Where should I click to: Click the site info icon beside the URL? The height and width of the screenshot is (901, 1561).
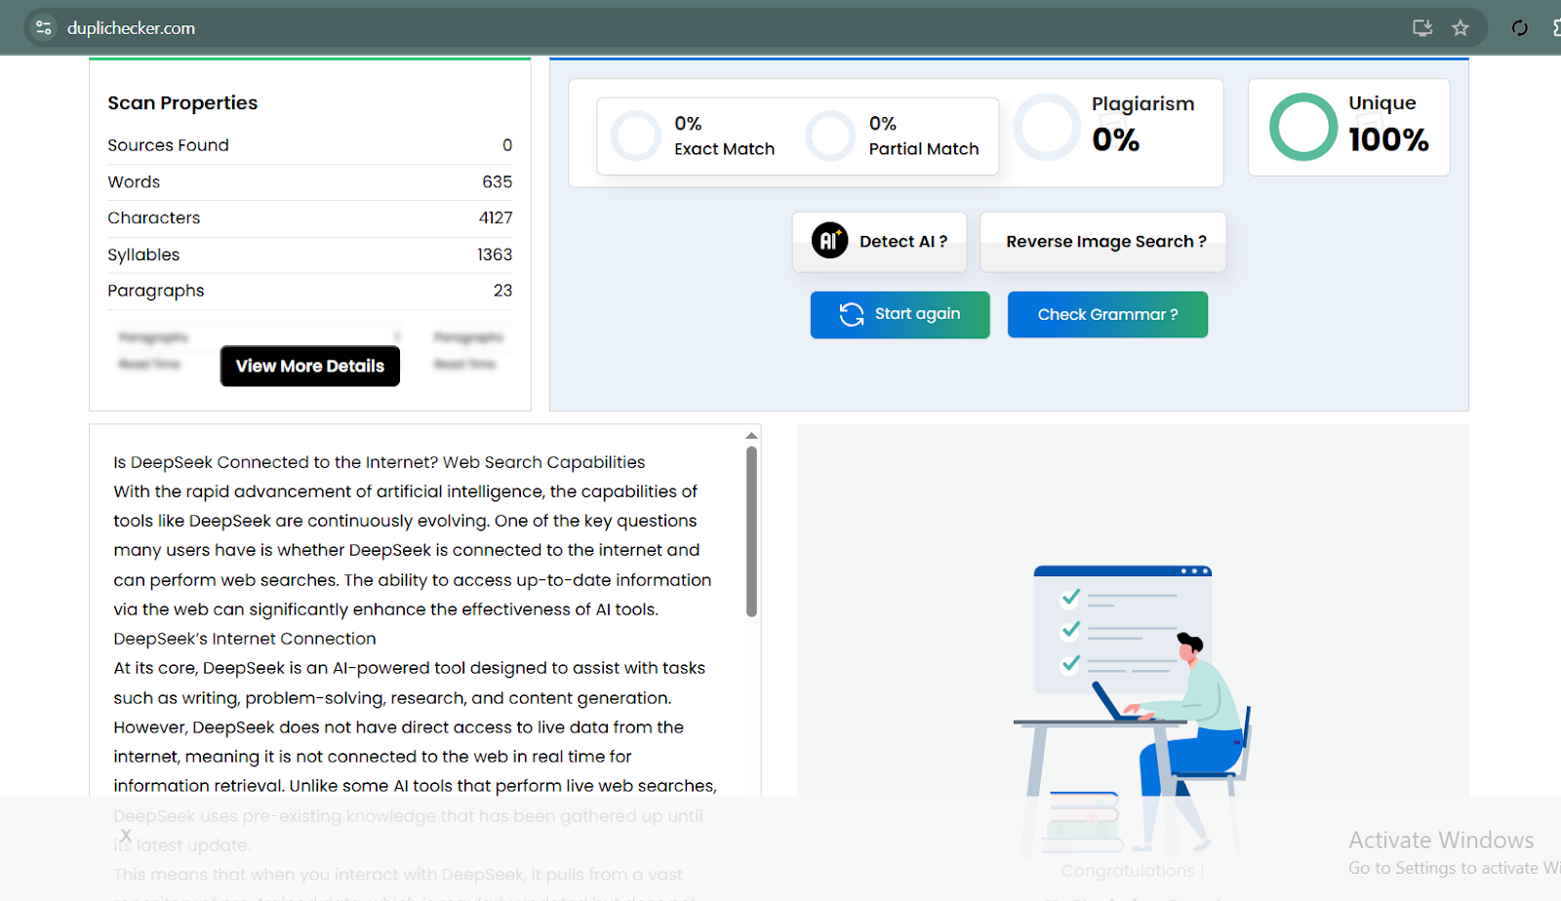44,27
